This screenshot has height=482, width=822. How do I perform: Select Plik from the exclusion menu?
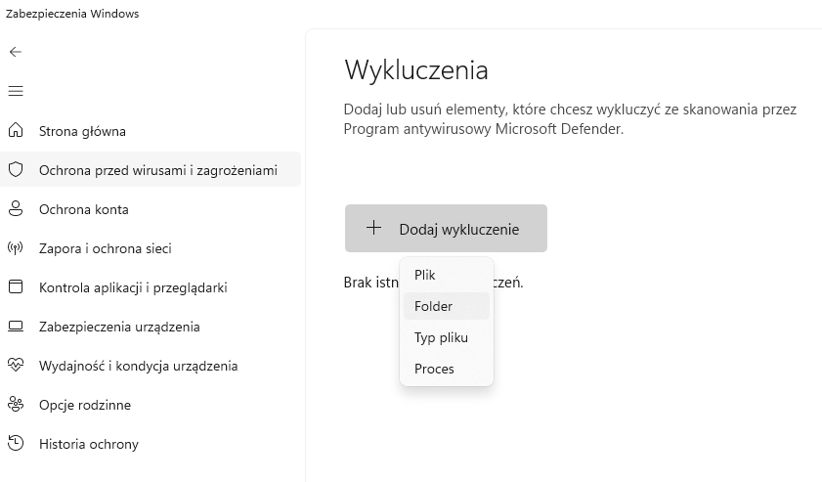coord(425,275)
